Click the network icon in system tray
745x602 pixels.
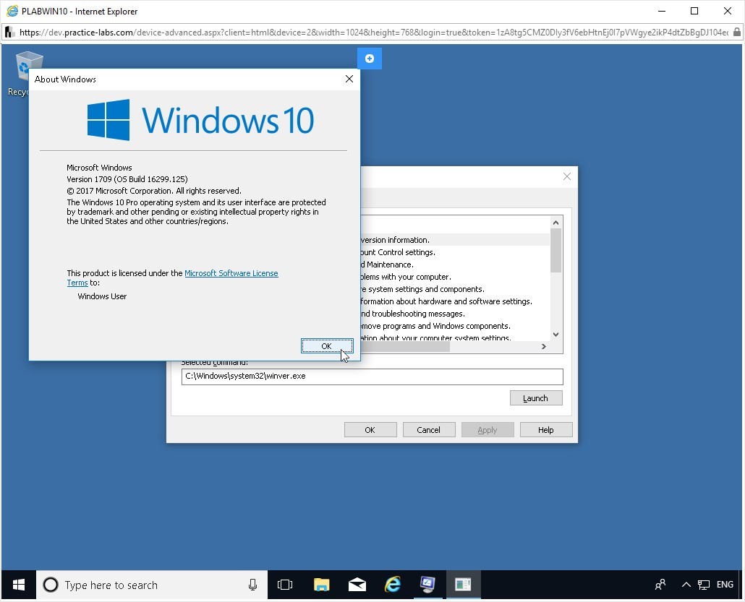704,585
